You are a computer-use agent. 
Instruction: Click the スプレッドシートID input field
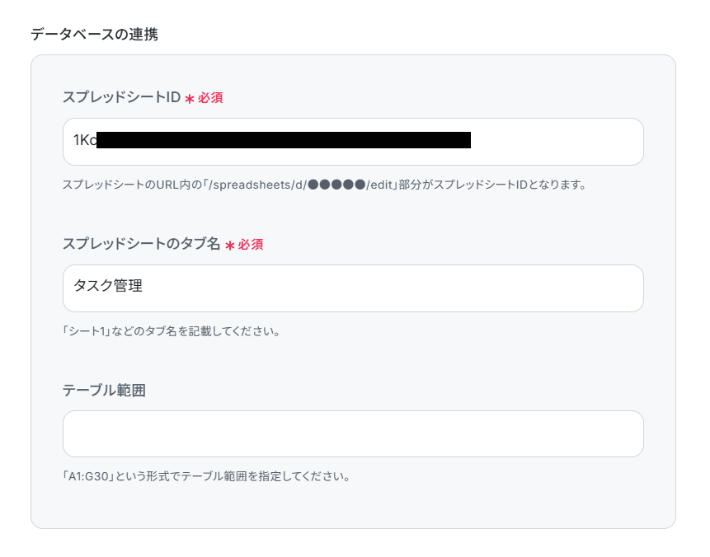(353, 142)
